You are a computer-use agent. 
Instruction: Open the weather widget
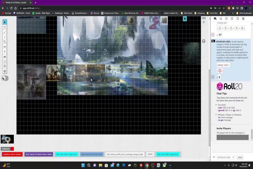pyautogui.click(x=6, y=165)
